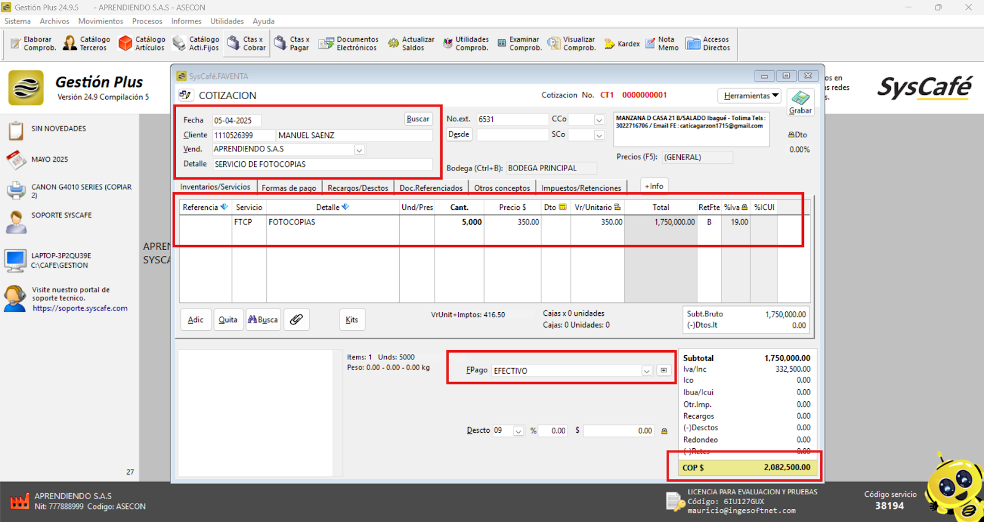Open Documentos Electrónicos toolbar item
984x522 pixels.
pos(348,43)
